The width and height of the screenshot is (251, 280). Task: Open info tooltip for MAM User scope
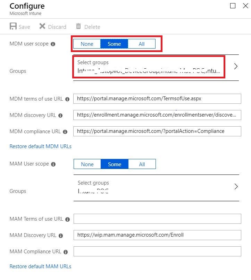point(53,164)
